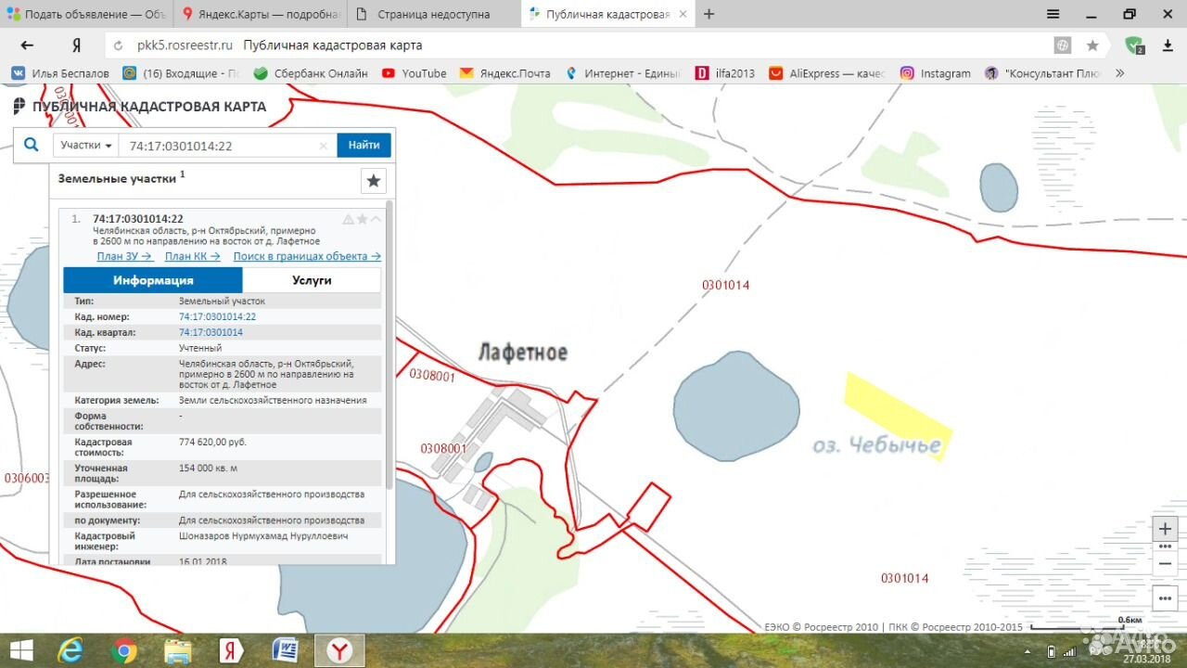Open cadastral quarter link 74:17:0301014
1187x668 pixels.
[x=211, y=332]
